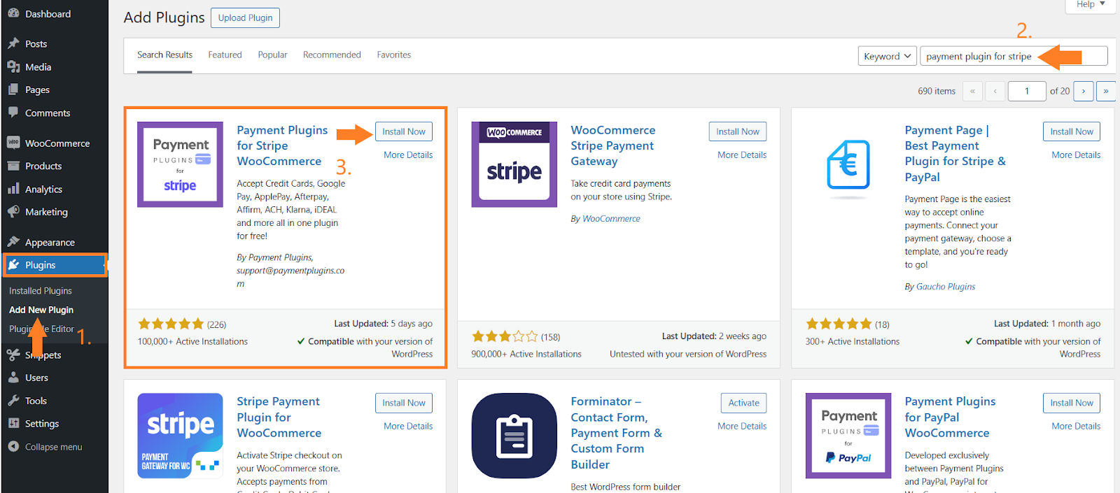
Task: Open WooCommerce Stripe Payment Gateway title link
Action: coord(613,145)
